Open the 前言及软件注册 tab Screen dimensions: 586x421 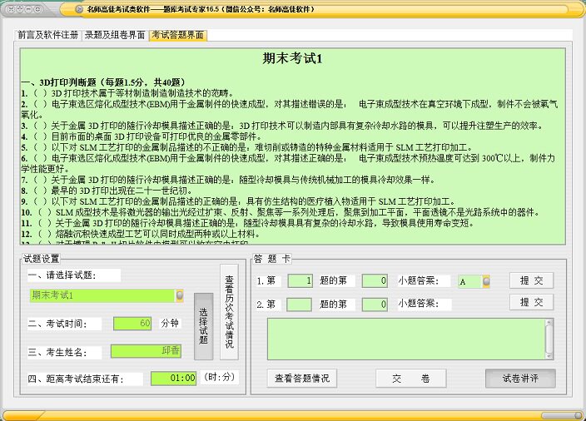tap(48, 35)
